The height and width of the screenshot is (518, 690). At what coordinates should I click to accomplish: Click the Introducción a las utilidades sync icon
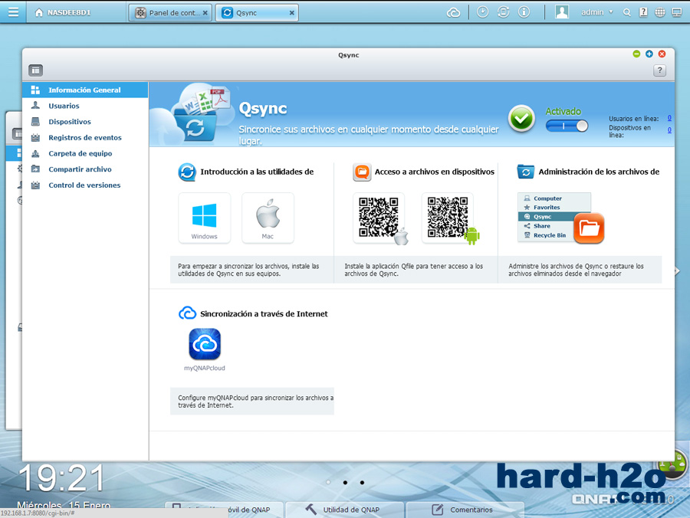pos(187,172)
